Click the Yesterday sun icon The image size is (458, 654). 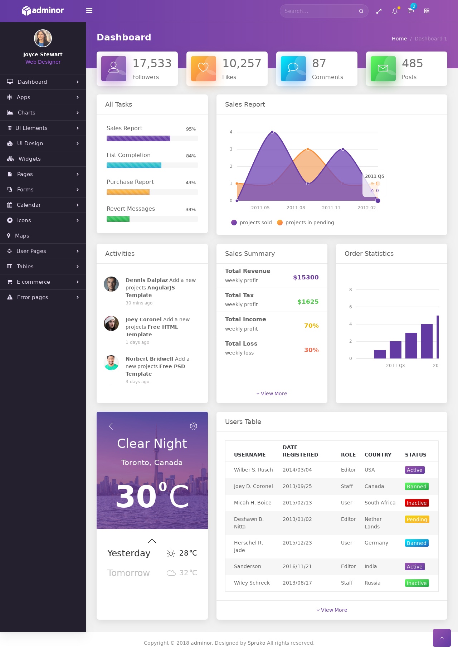171,553
